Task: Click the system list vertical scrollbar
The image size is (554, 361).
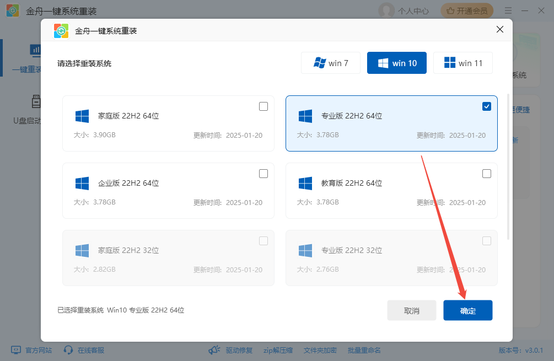Action: point(508,167)
